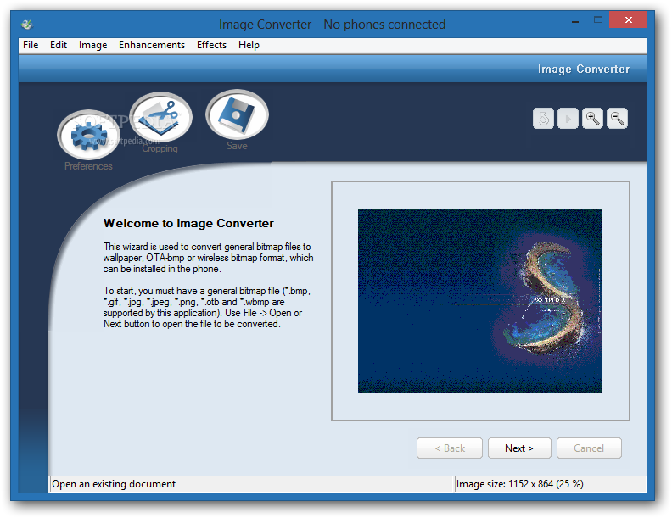Screen dimensions: 672x518
Task: Click the 'Image size: 1152 x 864' status entry
Action: [519, 484]
